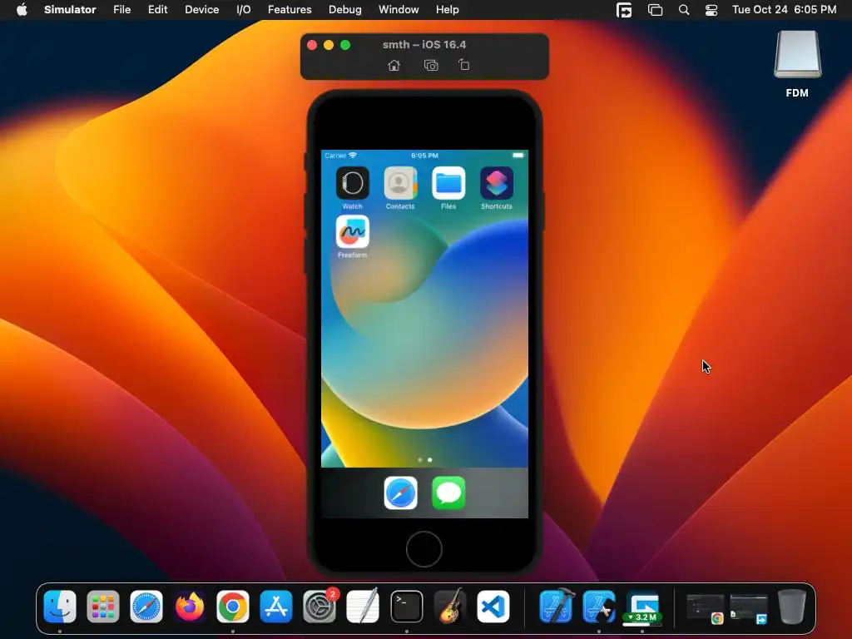The width and height of the screenshot is (852, 639).
Task: Tap the 6:05 PM clock in iOS status bar
Action: 424,156
